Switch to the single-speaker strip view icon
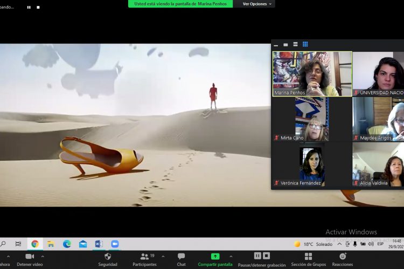Viewport: 404px width, 269px height. (285, 45)
